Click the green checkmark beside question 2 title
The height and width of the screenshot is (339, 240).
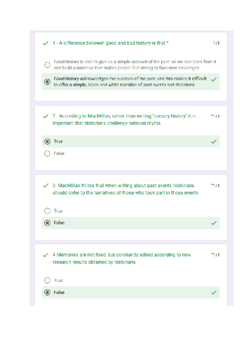pos(46,117)
